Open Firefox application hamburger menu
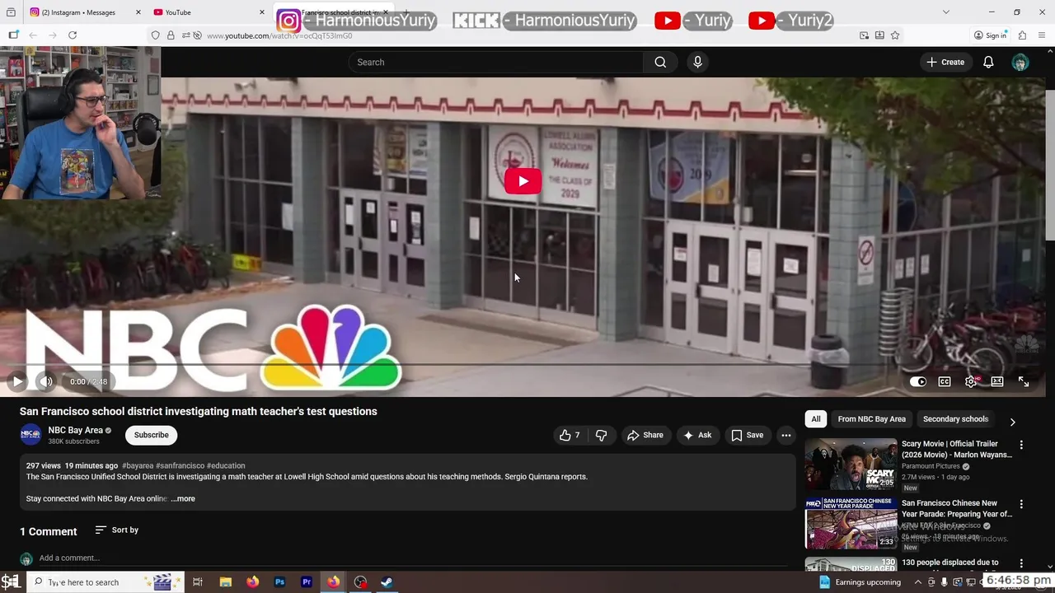This screenshot has width=1055, height=593. pyautogui.click(x=1042, y=35)
